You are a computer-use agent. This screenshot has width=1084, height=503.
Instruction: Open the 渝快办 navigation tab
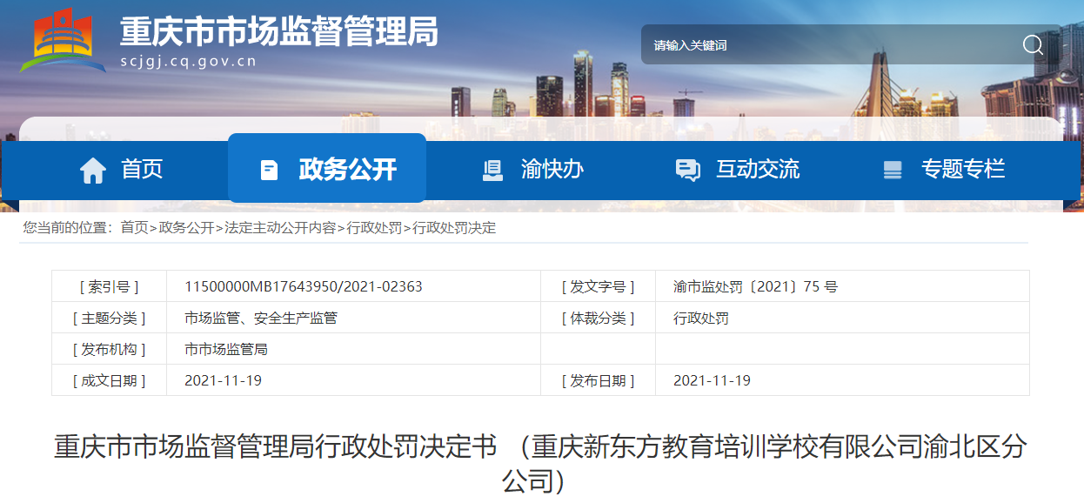[532, 170]
